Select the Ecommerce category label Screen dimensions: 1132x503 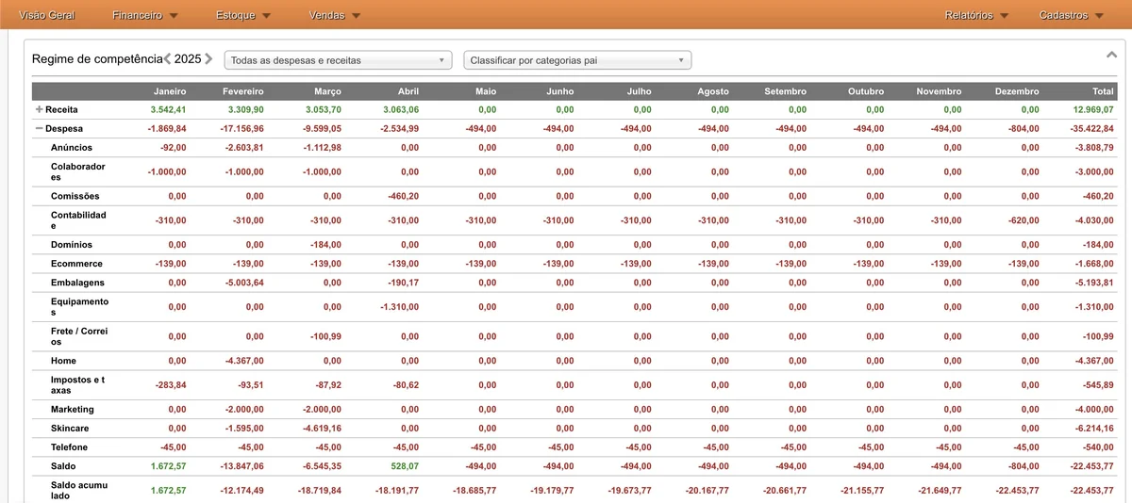pyautogui.click(x=76, y=264)
